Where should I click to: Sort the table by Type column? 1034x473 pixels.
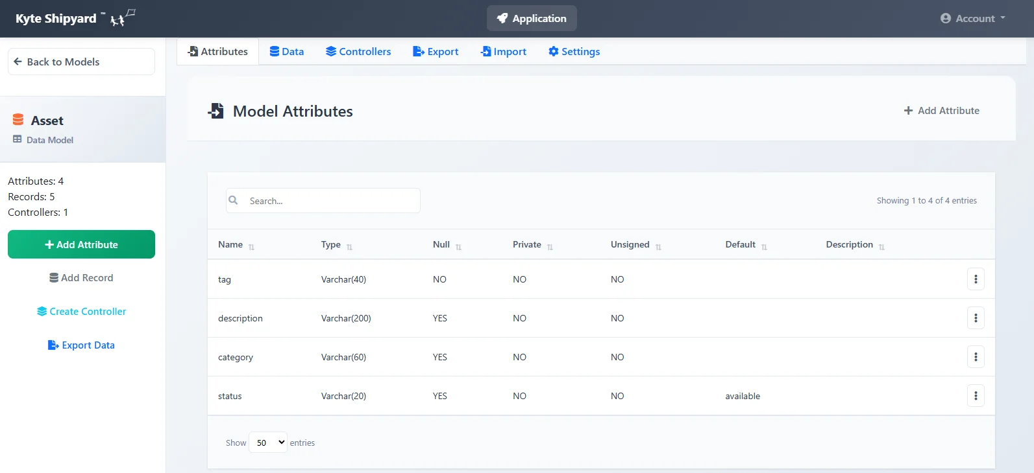coord(337,244)
